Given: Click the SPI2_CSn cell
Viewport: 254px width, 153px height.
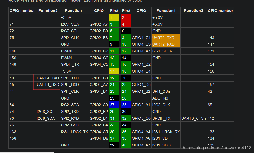Looking at the screenshot, I should point(74,125).
